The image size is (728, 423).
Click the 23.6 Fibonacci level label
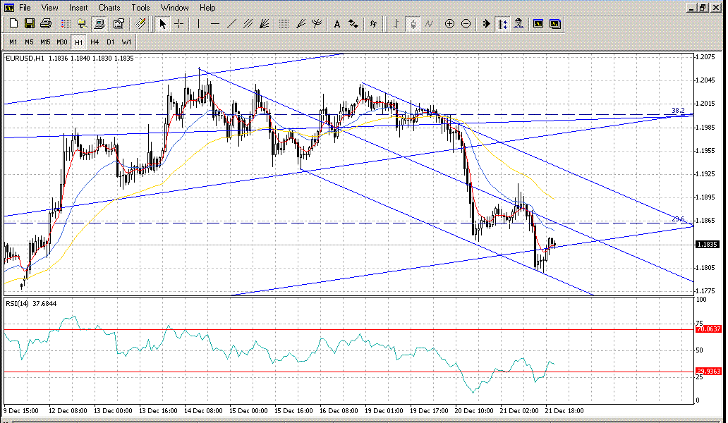[x=678, y=219]
